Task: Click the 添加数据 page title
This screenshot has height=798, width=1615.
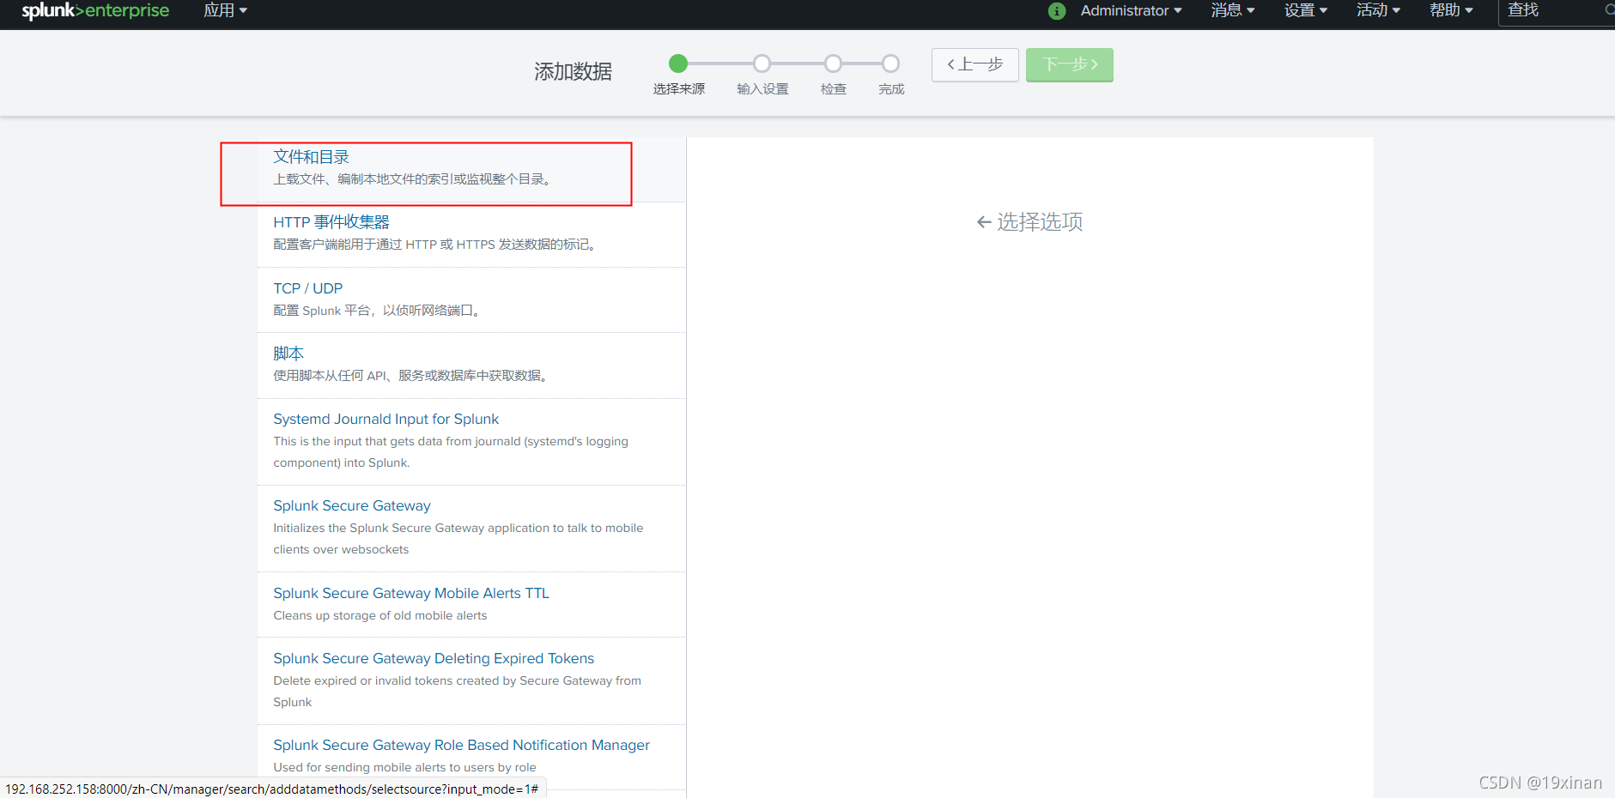Action: click(573, 71)
